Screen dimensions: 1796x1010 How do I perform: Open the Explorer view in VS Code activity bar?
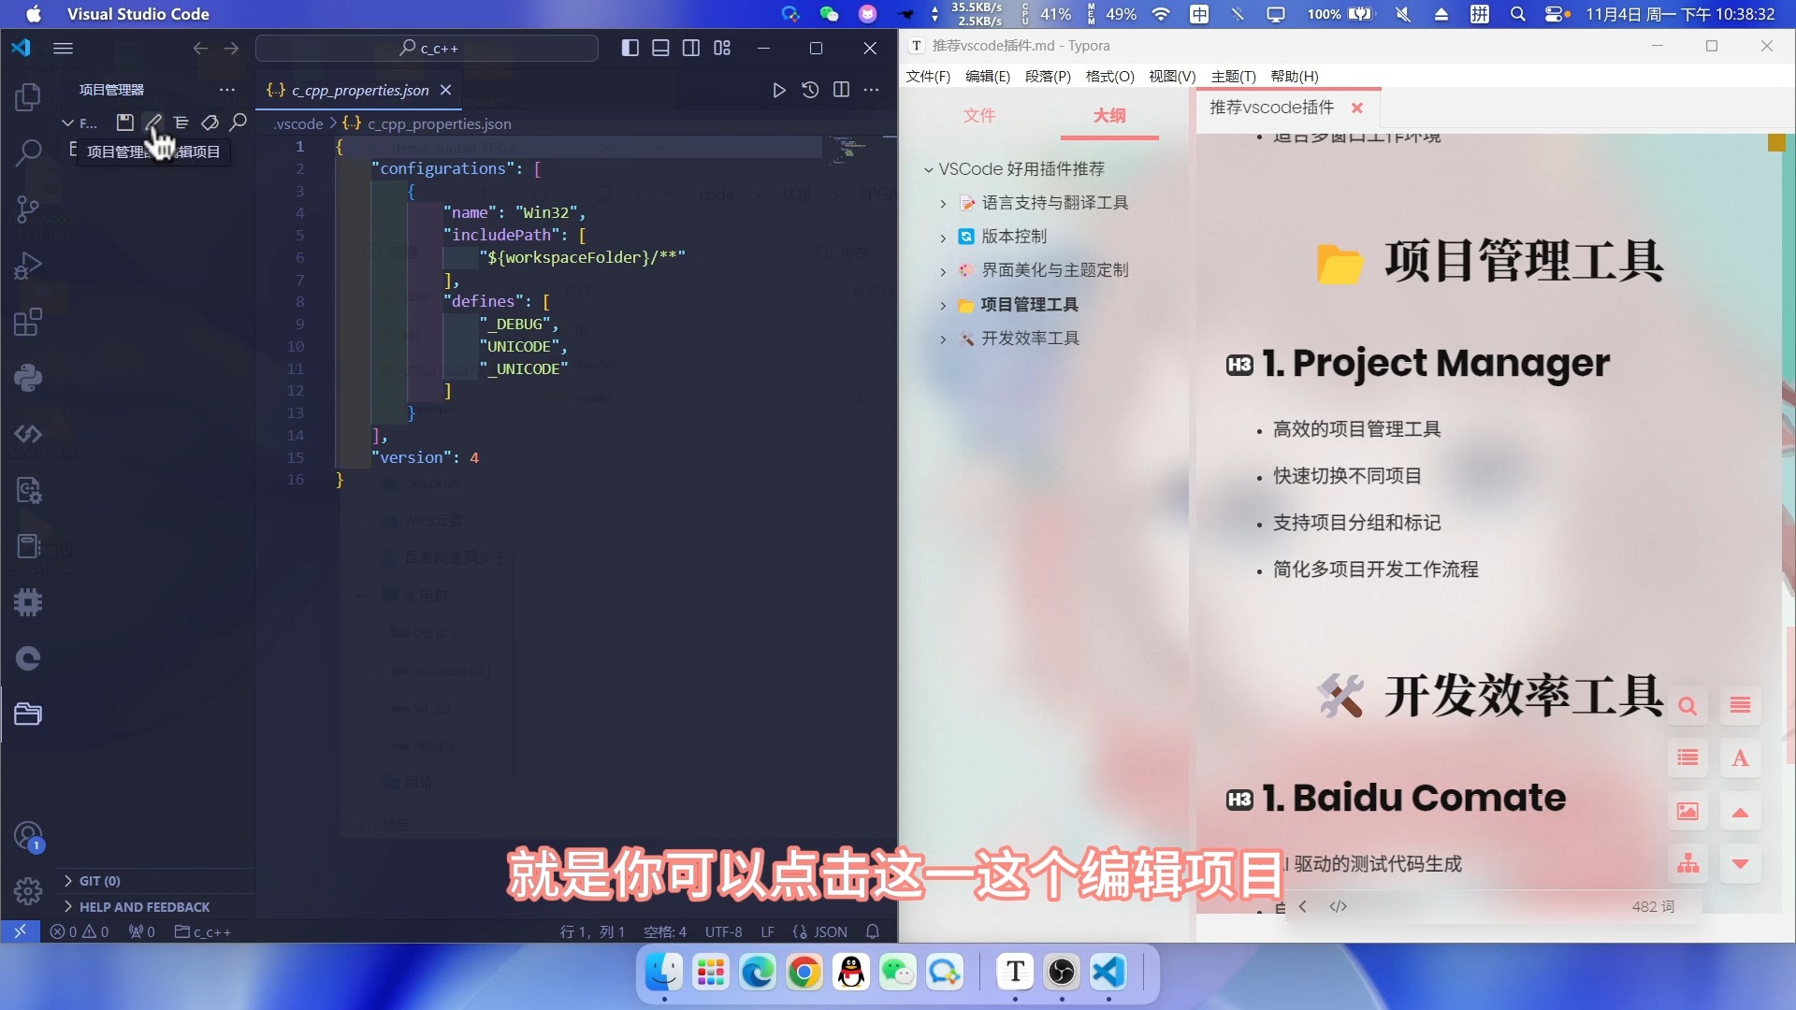point(28,97)
